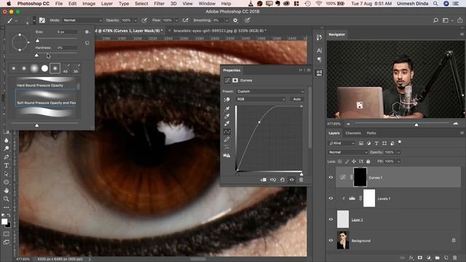Viewport: 466px width, 262px height.
Task: Open Photoshop search magnifier in options bar
Action: point(435,20)
